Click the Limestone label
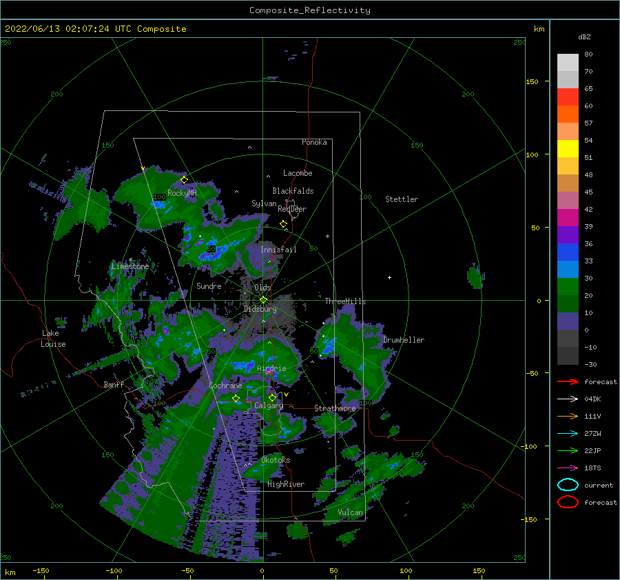Image resolution: width=620 pixels, height=580 pixels. (130, 266)
